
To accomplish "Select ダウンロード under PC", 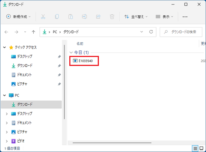I will coord(31,104).
